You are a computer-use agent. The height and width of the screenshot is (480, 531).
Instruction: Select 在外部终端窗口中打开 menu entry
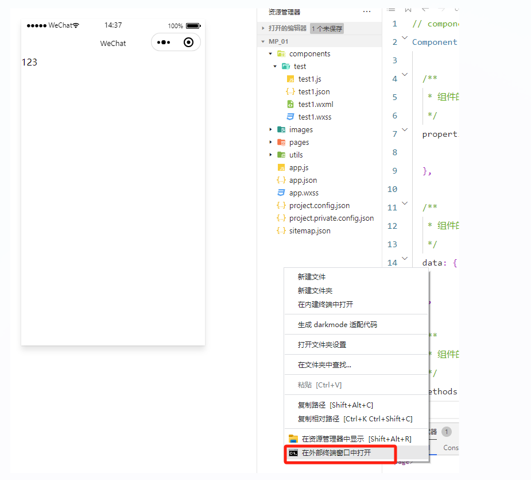(356, 453)
